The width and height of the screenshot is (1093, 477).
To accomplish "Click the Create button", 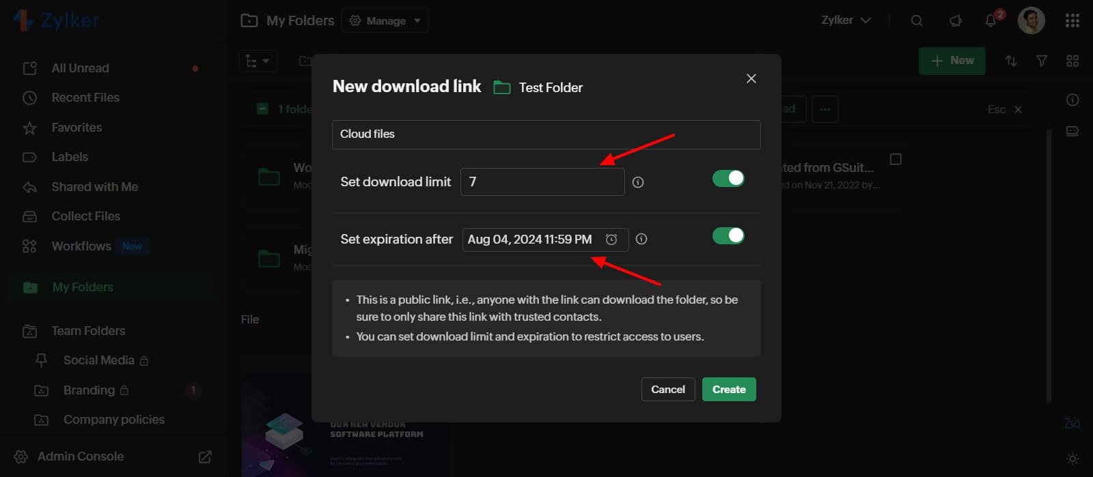I will [729, 390].
